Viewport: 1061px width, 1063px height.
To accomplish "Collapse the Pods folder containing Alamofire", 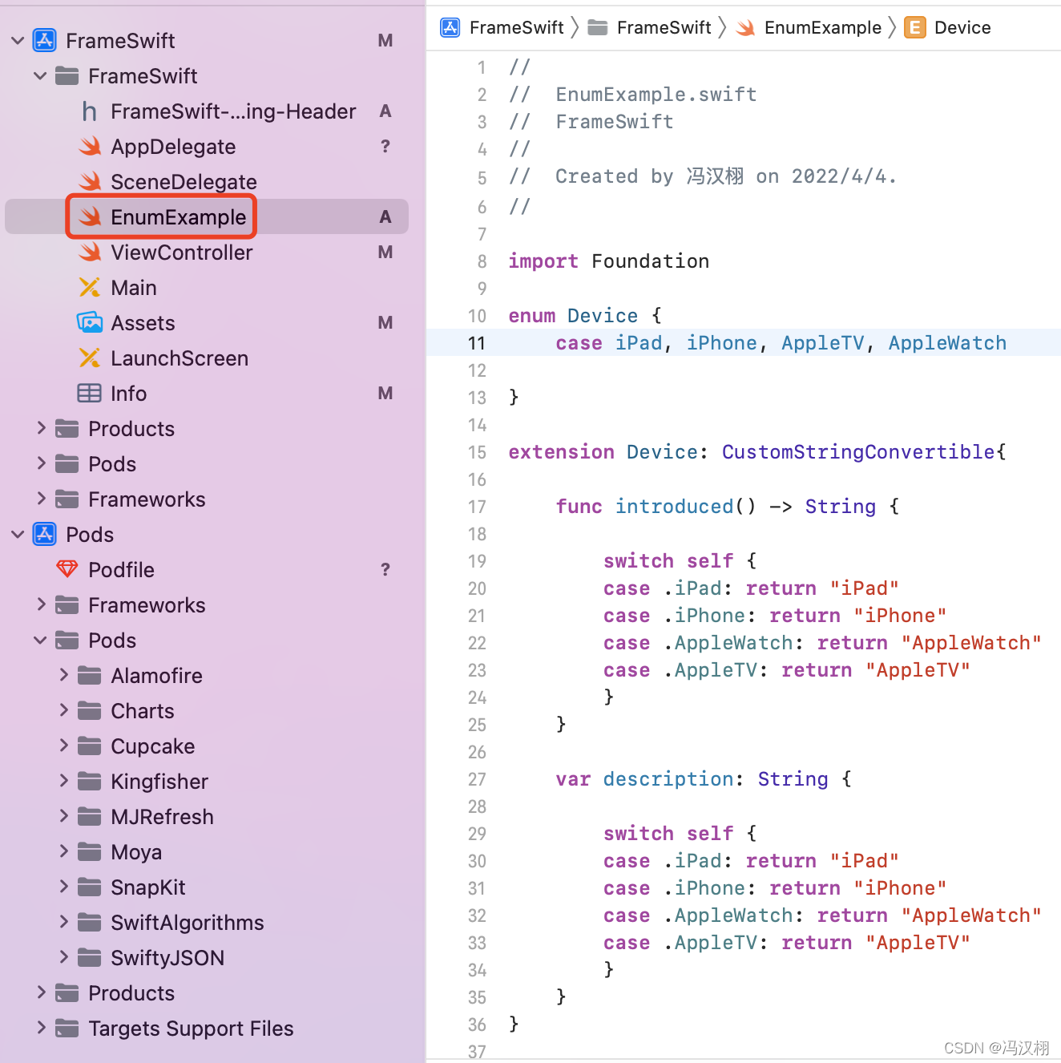I will (x=40, y=640).
